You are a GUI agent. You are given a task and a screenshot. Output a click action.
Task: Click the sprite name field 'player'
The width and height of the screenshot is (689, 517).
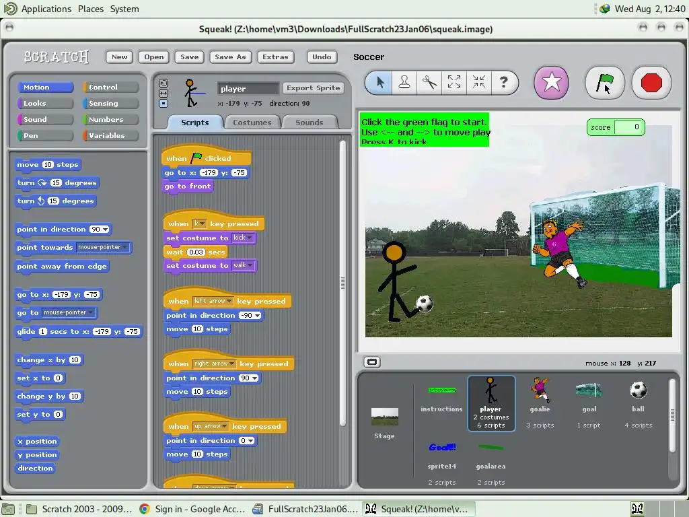point(248,89)
